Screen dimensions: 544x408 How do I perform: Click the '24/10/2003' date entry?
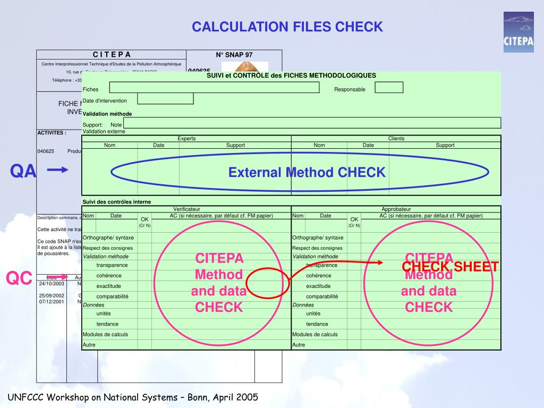click(x=52, y=284)
